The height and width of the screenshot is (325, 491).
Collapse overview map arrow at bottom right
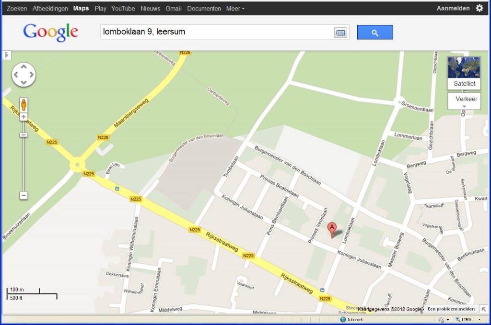click(x=483, y=309)
